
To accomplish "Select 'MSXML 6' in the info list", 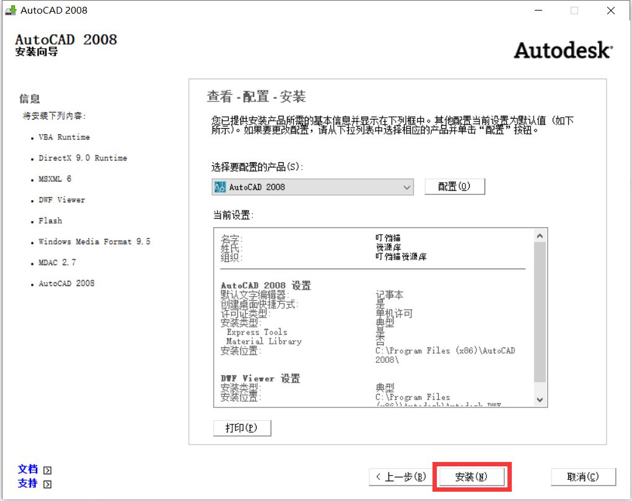I will [x=55, y=179].
